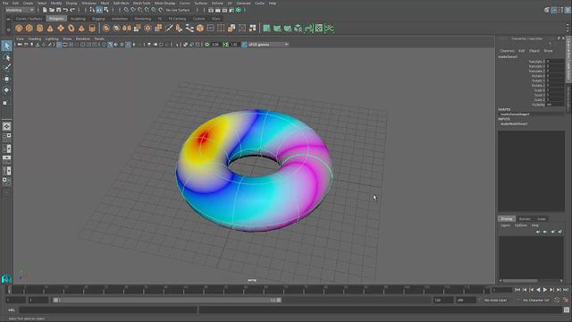
Task: Toggle the viewport grid display icon
Action: coord(59,45)
